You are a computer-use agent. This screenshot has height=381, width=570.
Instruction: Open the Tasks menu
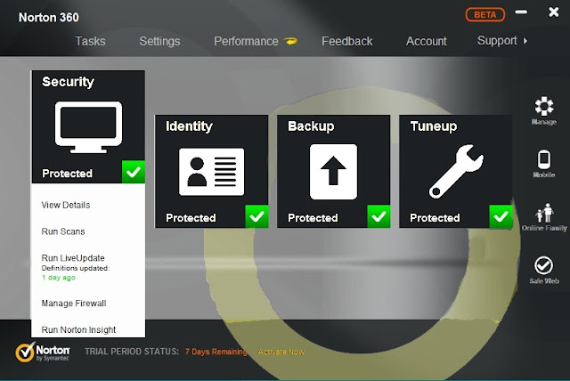(90, 41)
